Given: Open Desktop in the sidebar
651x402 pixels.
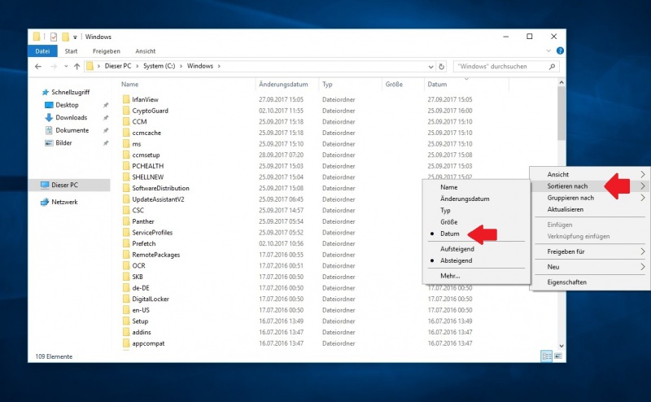Looking at the screenshot, I should 67,105.
